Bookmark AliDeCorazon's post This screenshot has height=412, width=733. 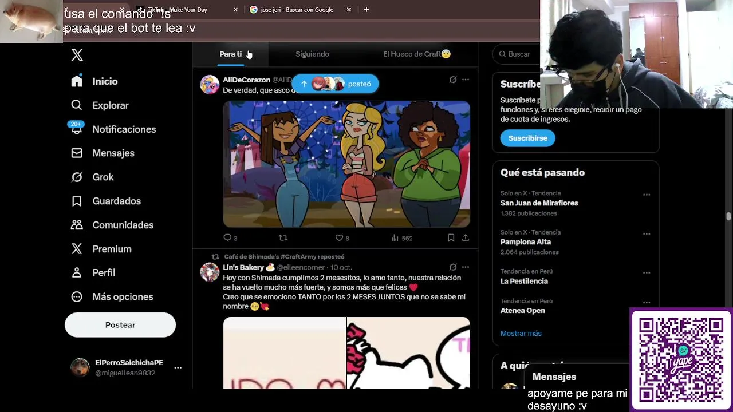click(x=451, y=237)
